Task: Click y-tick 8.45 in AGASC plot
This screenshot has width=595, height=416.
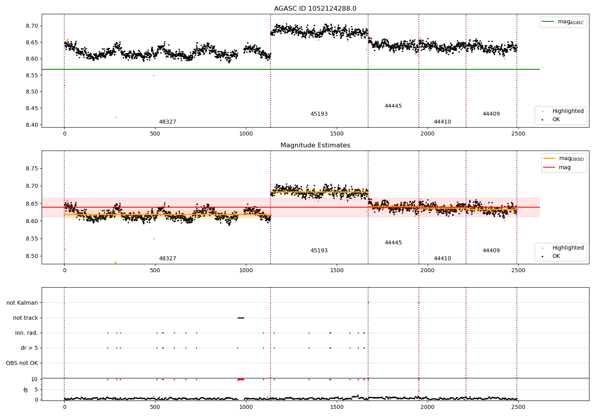Action: tap(33, 109)
